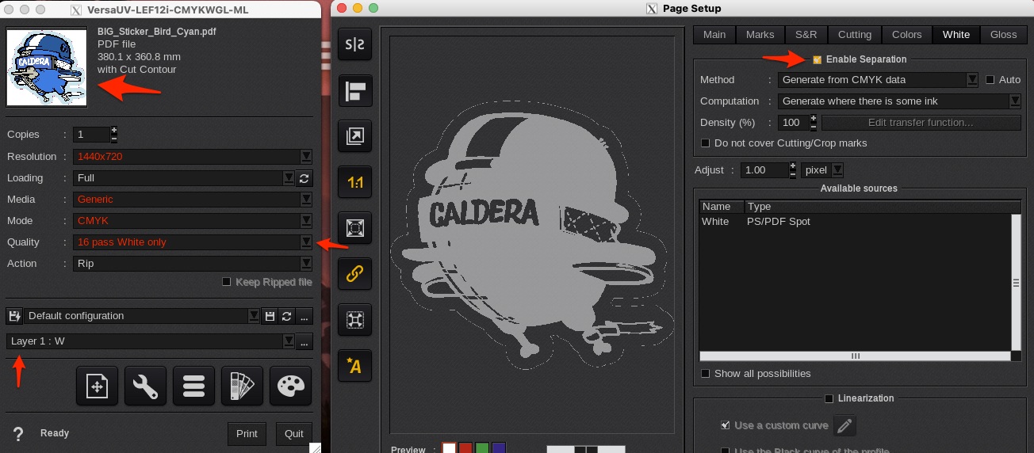Expand the Resolution 1440x720 dropdown
Image resolution: width=1034 pixels, height=453 pixels.
[x=305, y=157]
